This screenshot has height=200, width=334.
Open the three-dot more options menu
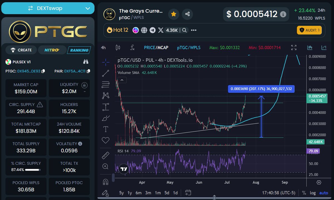(x=194, y=30)
